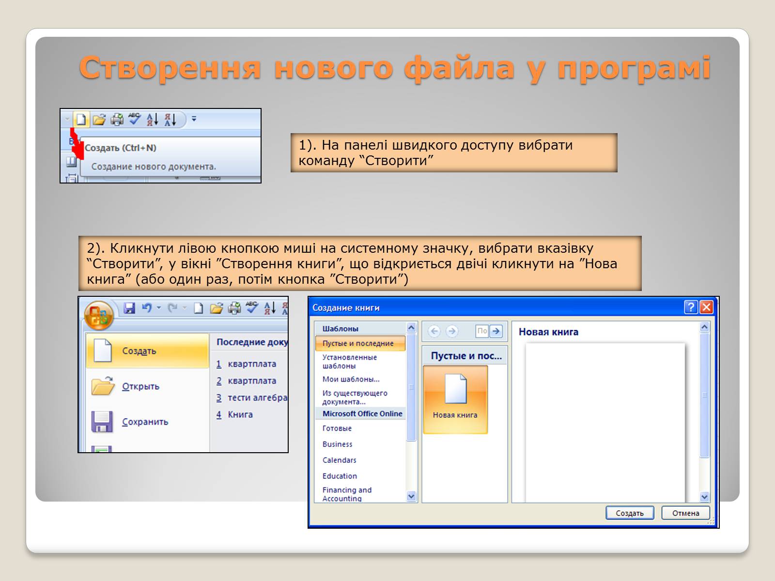Click the Back navigation arrow in dialog
The image size is (775, 581).
[434, 331]
